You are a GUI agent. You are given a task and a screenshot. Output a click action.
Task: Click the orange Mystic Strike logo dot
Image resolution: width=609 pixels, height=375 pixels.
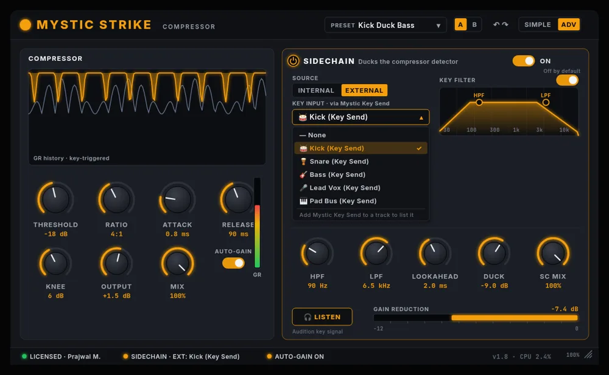[x=25, y=25]
